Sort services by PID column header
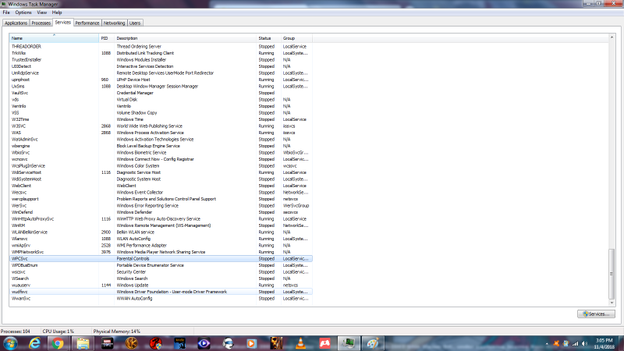 point(106,38)
